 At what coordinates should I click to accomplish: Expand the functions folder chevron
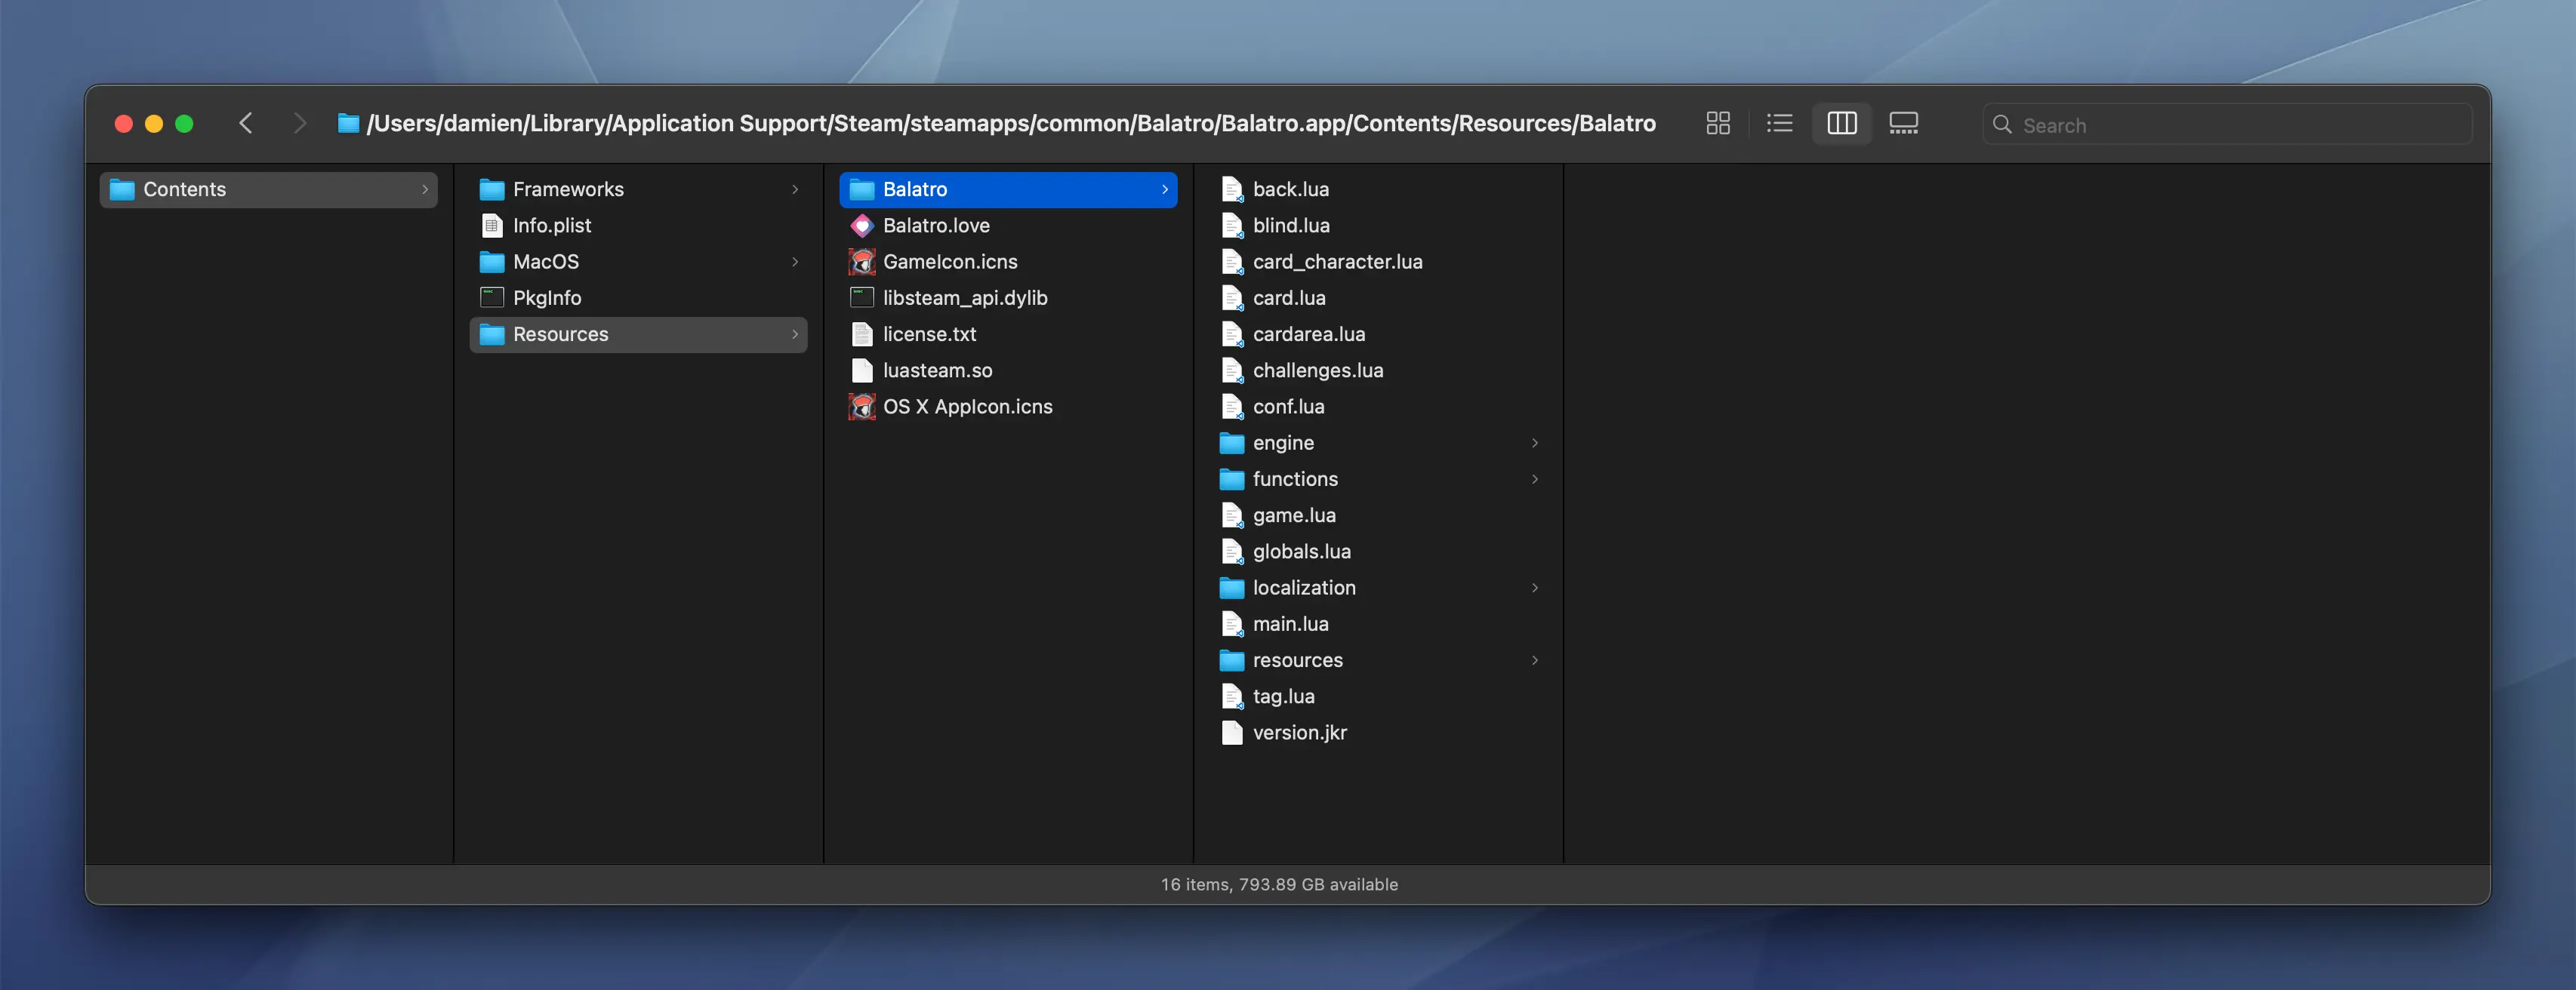click(1535, 478)
